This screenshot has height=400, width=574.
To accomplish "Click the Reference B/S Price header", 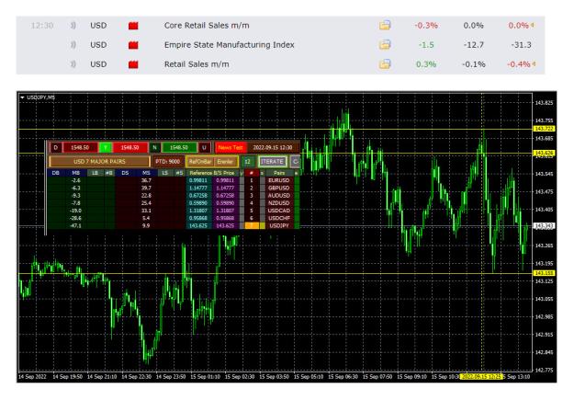I will click(212, 173).
